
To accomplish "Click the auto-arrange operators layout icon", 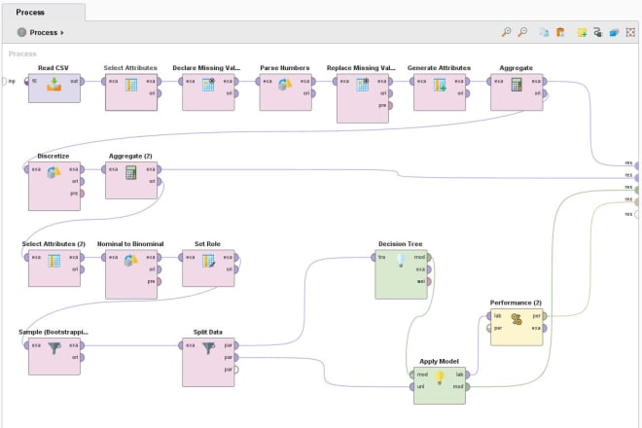I will (597, 32).
